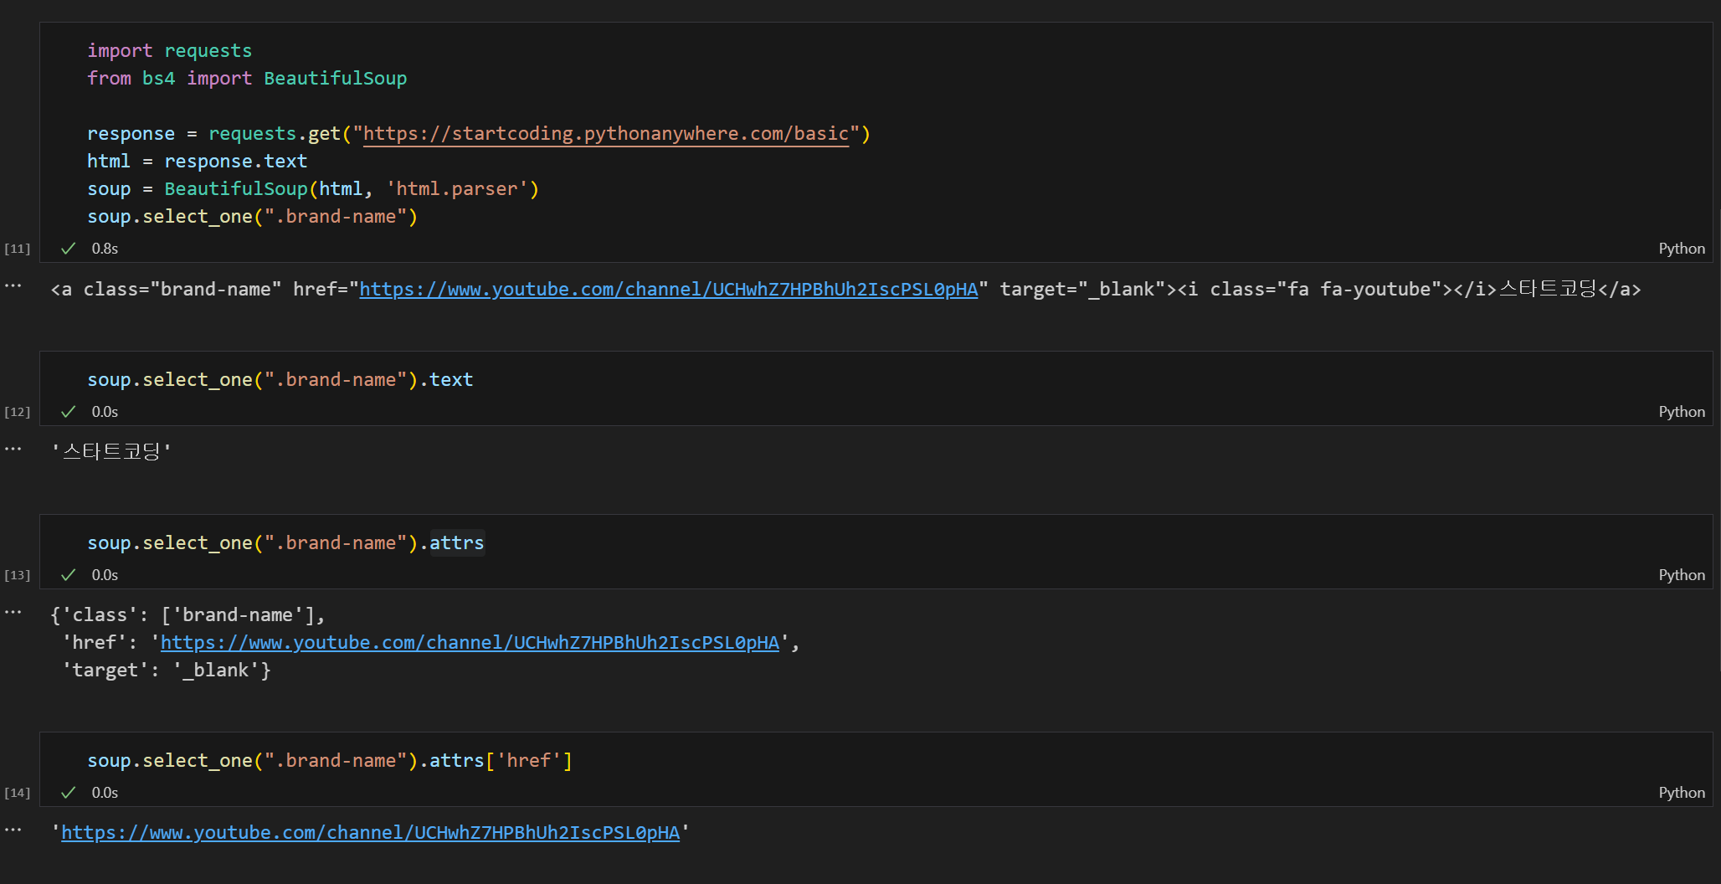Image resolution: width=1721 pixels, height=884 pixels.
Task: Open output options ellipsis for cell 13
Action: [13, 613]
